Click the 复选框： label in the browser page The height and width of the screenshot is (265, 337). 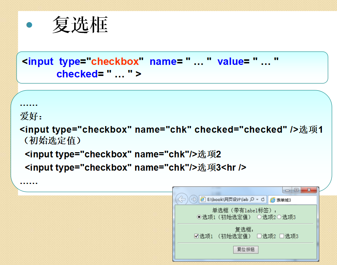(244, 229)
